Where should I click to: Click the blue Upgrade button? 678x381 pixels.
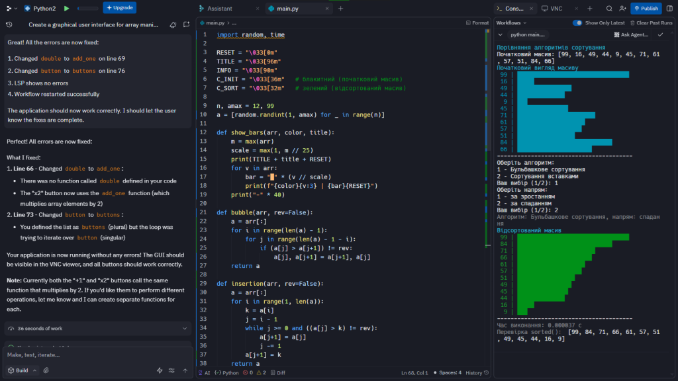tap(120, 9)
